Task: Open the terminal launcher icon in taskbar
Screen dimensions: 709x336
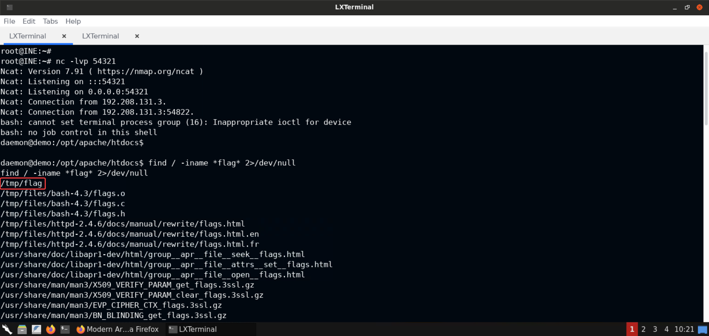Action: pyautogui.click(x=65, y=329)
